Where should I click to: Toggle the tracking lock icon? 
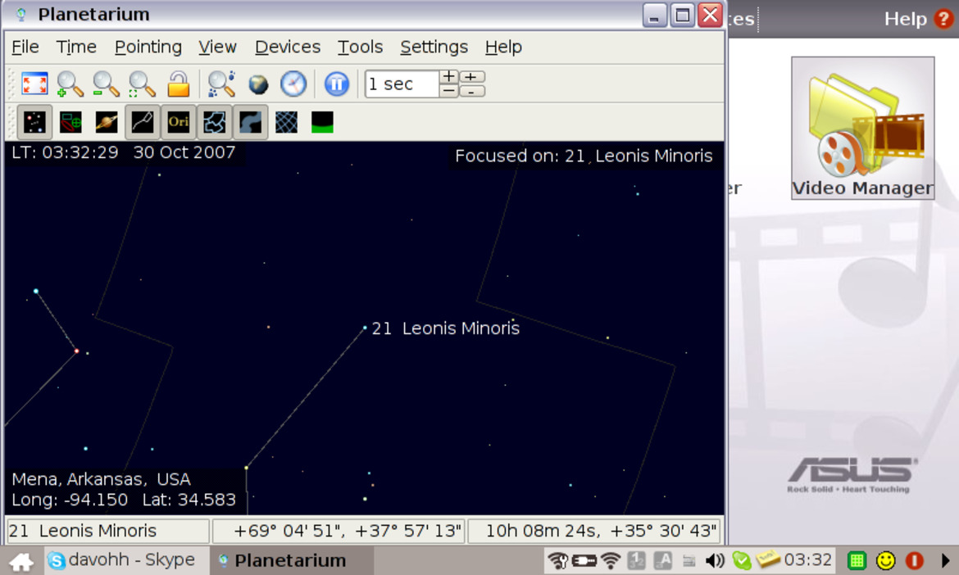[x=178, y=84]
